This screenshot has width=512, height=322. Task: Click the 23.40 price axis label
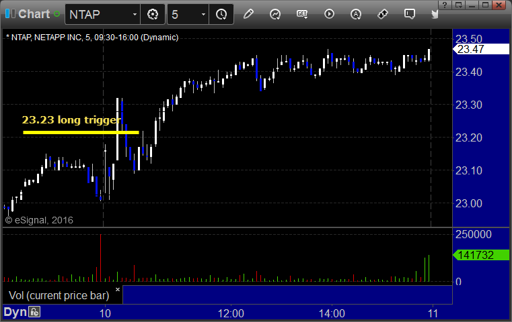point(468,72)
